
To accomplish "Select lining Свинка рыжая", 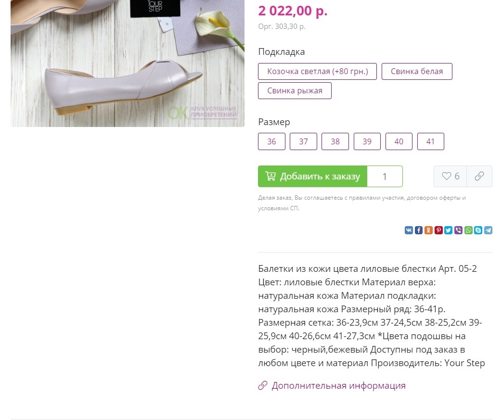I will (x=295, y=90).
